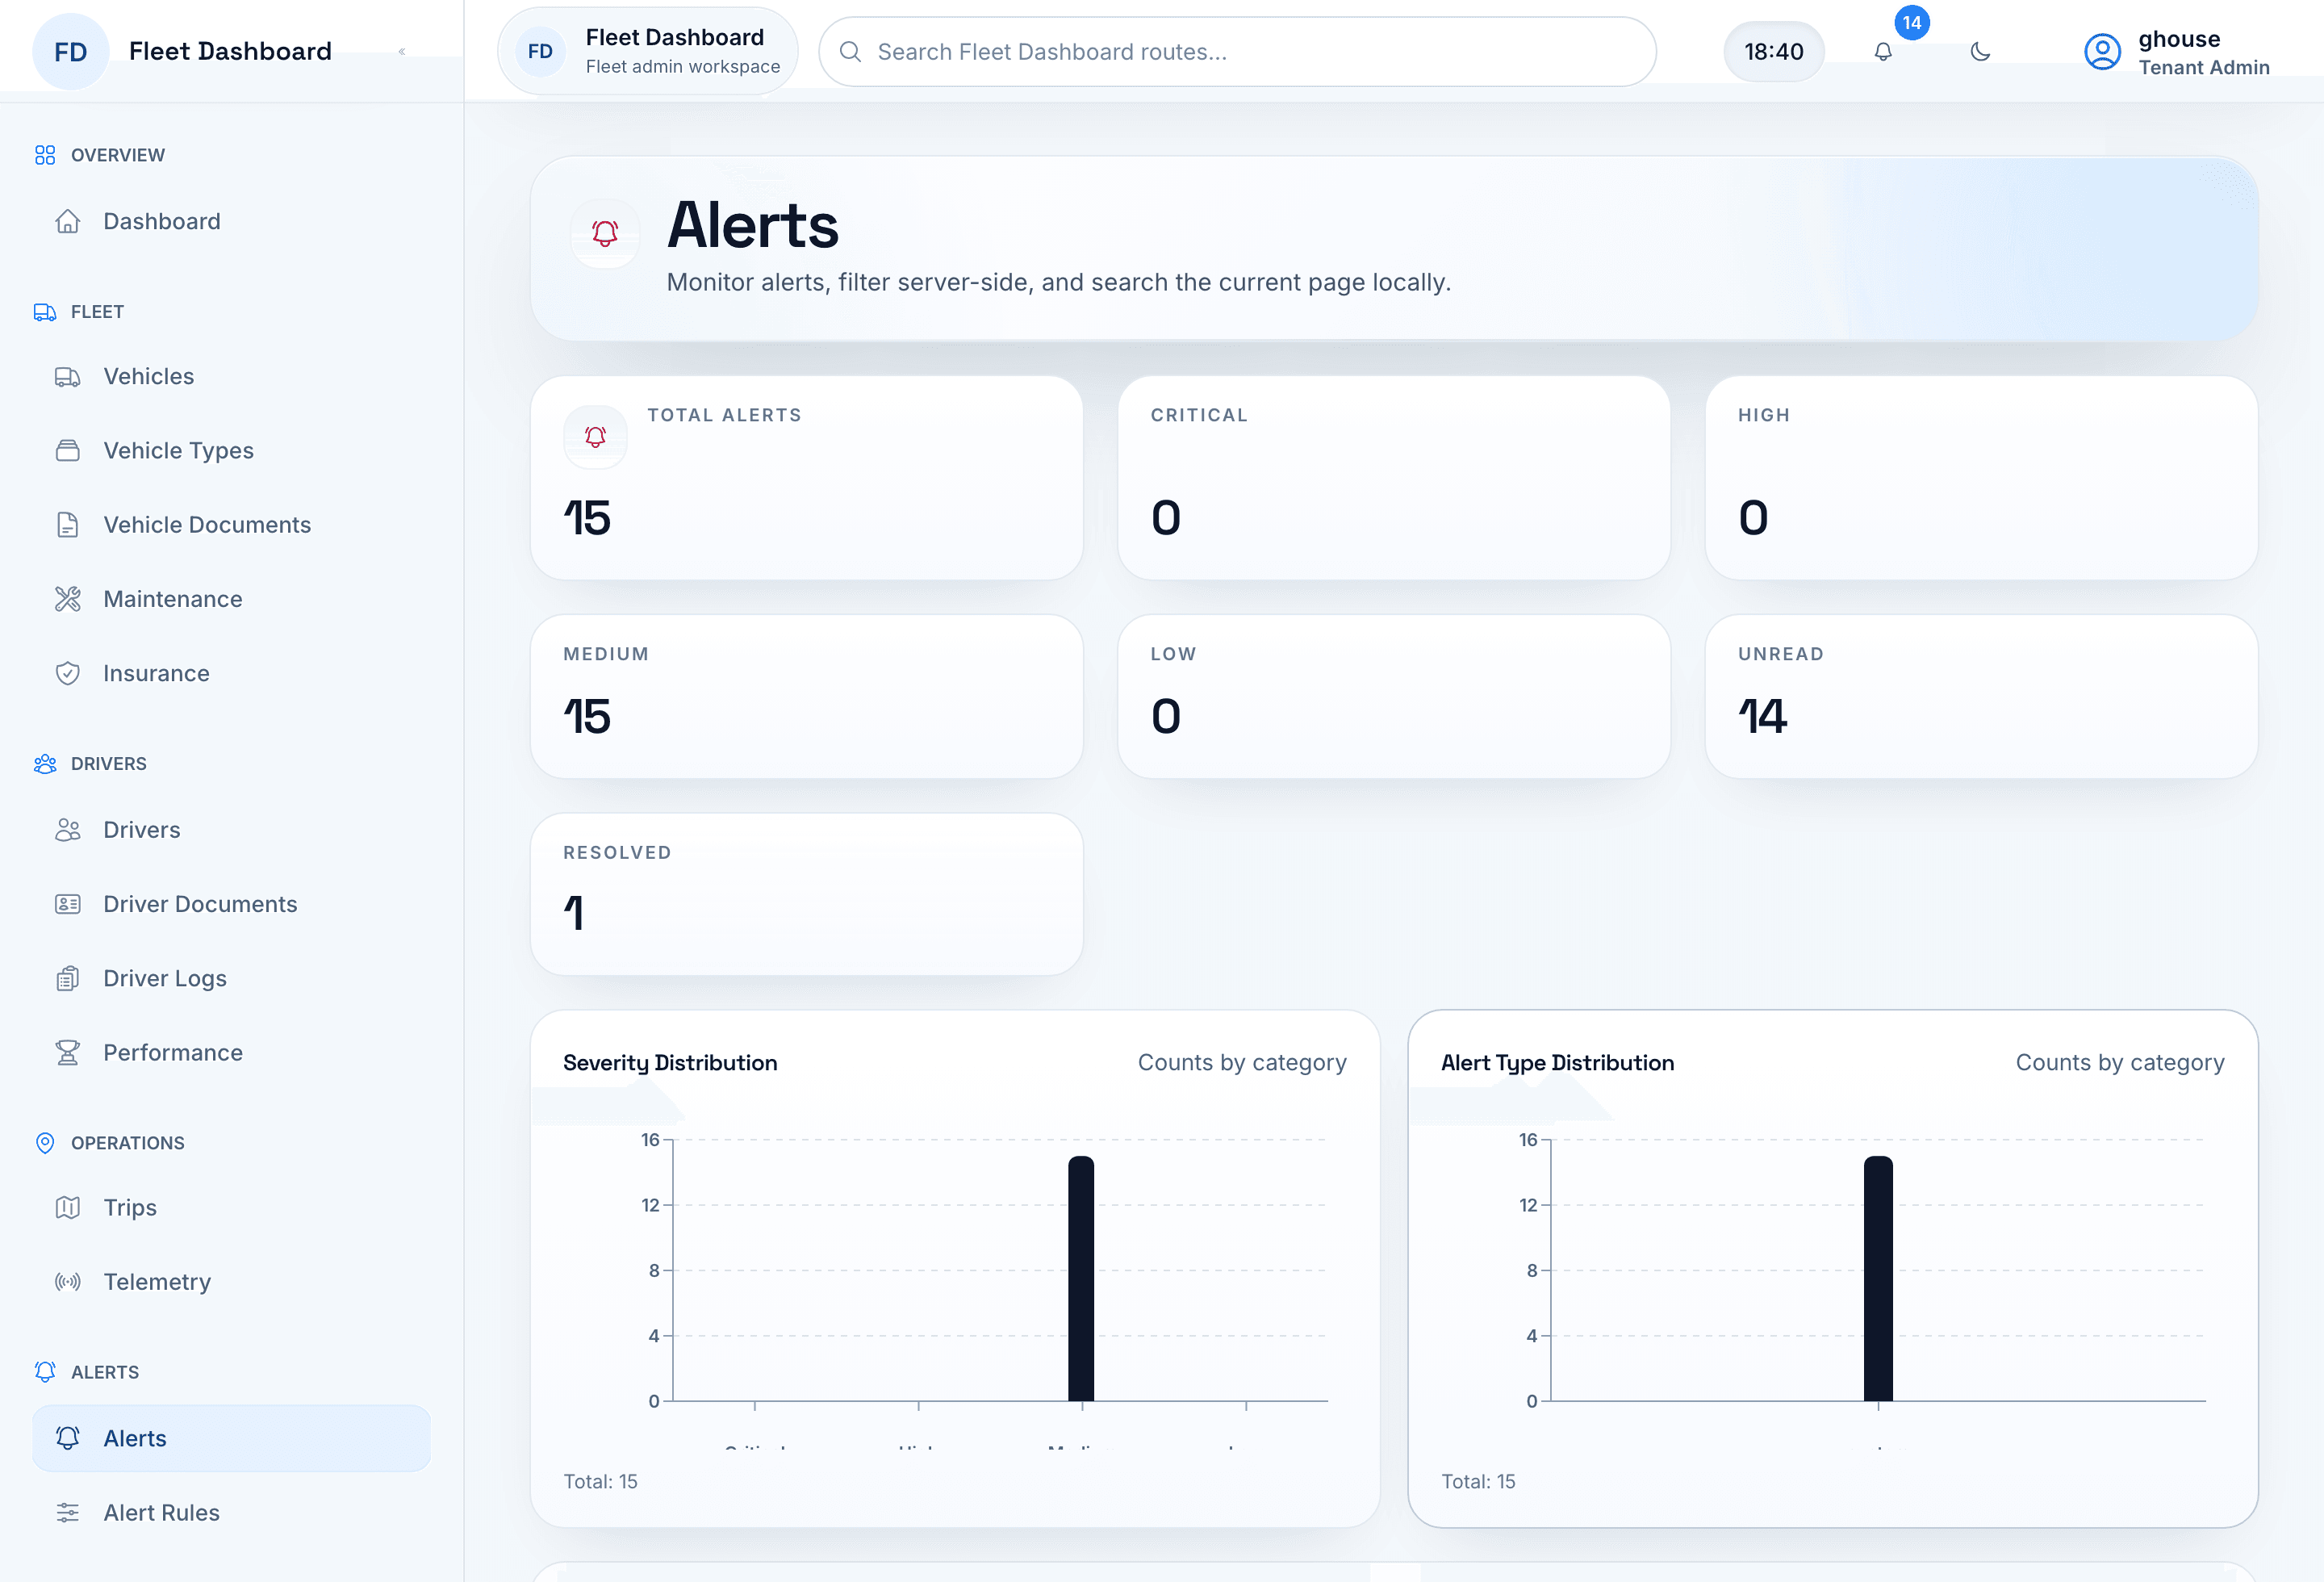The height and width of the screenshot is (1582, 2324).
Task: Click the Alerts page header bell icon
Action: click(x=605, y=233)
